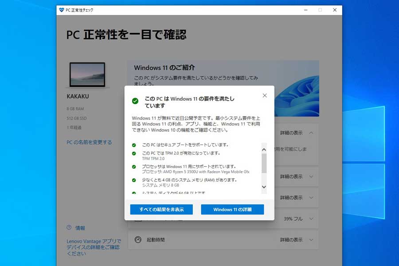Viewport: 399px width, 266px height.
Task: Expand the second 詳細の表示 row chevron
Action: click(311, 176)
